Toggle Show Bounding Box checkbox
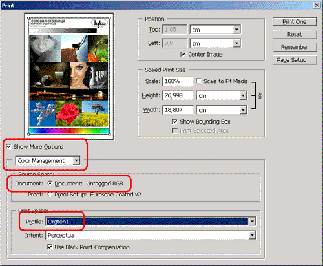Image resolution: width=323 pixels, height=266 pixels. [x=175, y=122]
